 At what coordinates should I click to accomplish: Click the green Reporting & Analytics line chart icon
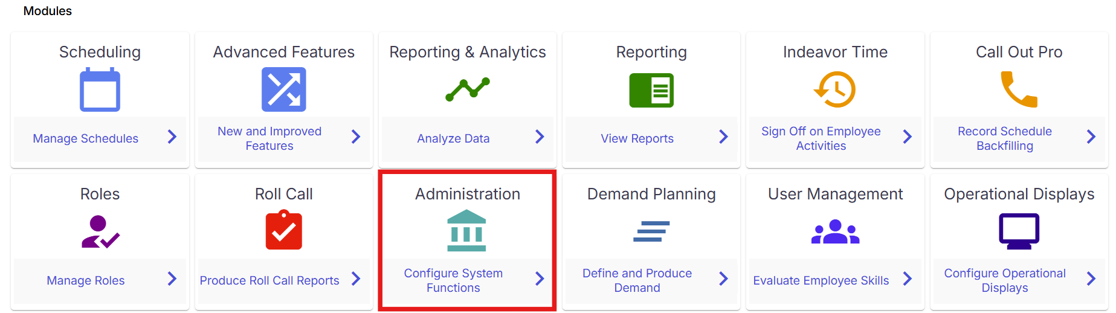pyautogui.click(x=467, y=89)
